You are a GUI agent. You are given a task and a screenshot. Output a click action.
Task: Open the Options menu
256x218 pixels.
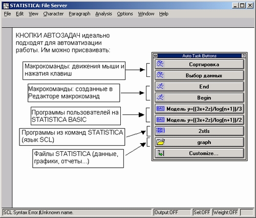125,14
